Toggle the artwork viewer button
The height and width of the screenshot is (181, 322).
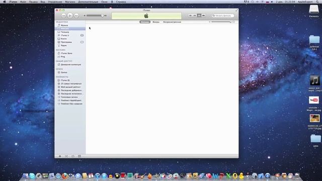tap(79, 156)
